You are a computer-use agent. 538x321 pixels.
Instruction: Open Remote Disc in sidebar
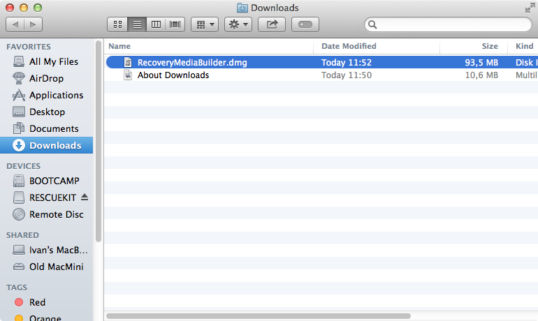[56, 214]
